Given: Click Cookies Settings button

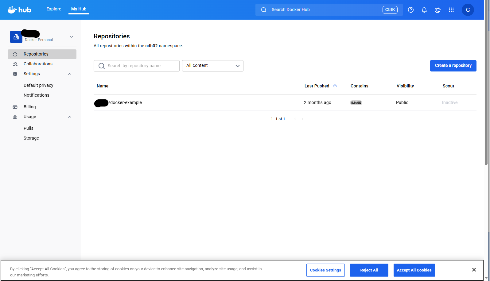Looking at the screenshot, I should pyautogui.click(x=325, y=270).
